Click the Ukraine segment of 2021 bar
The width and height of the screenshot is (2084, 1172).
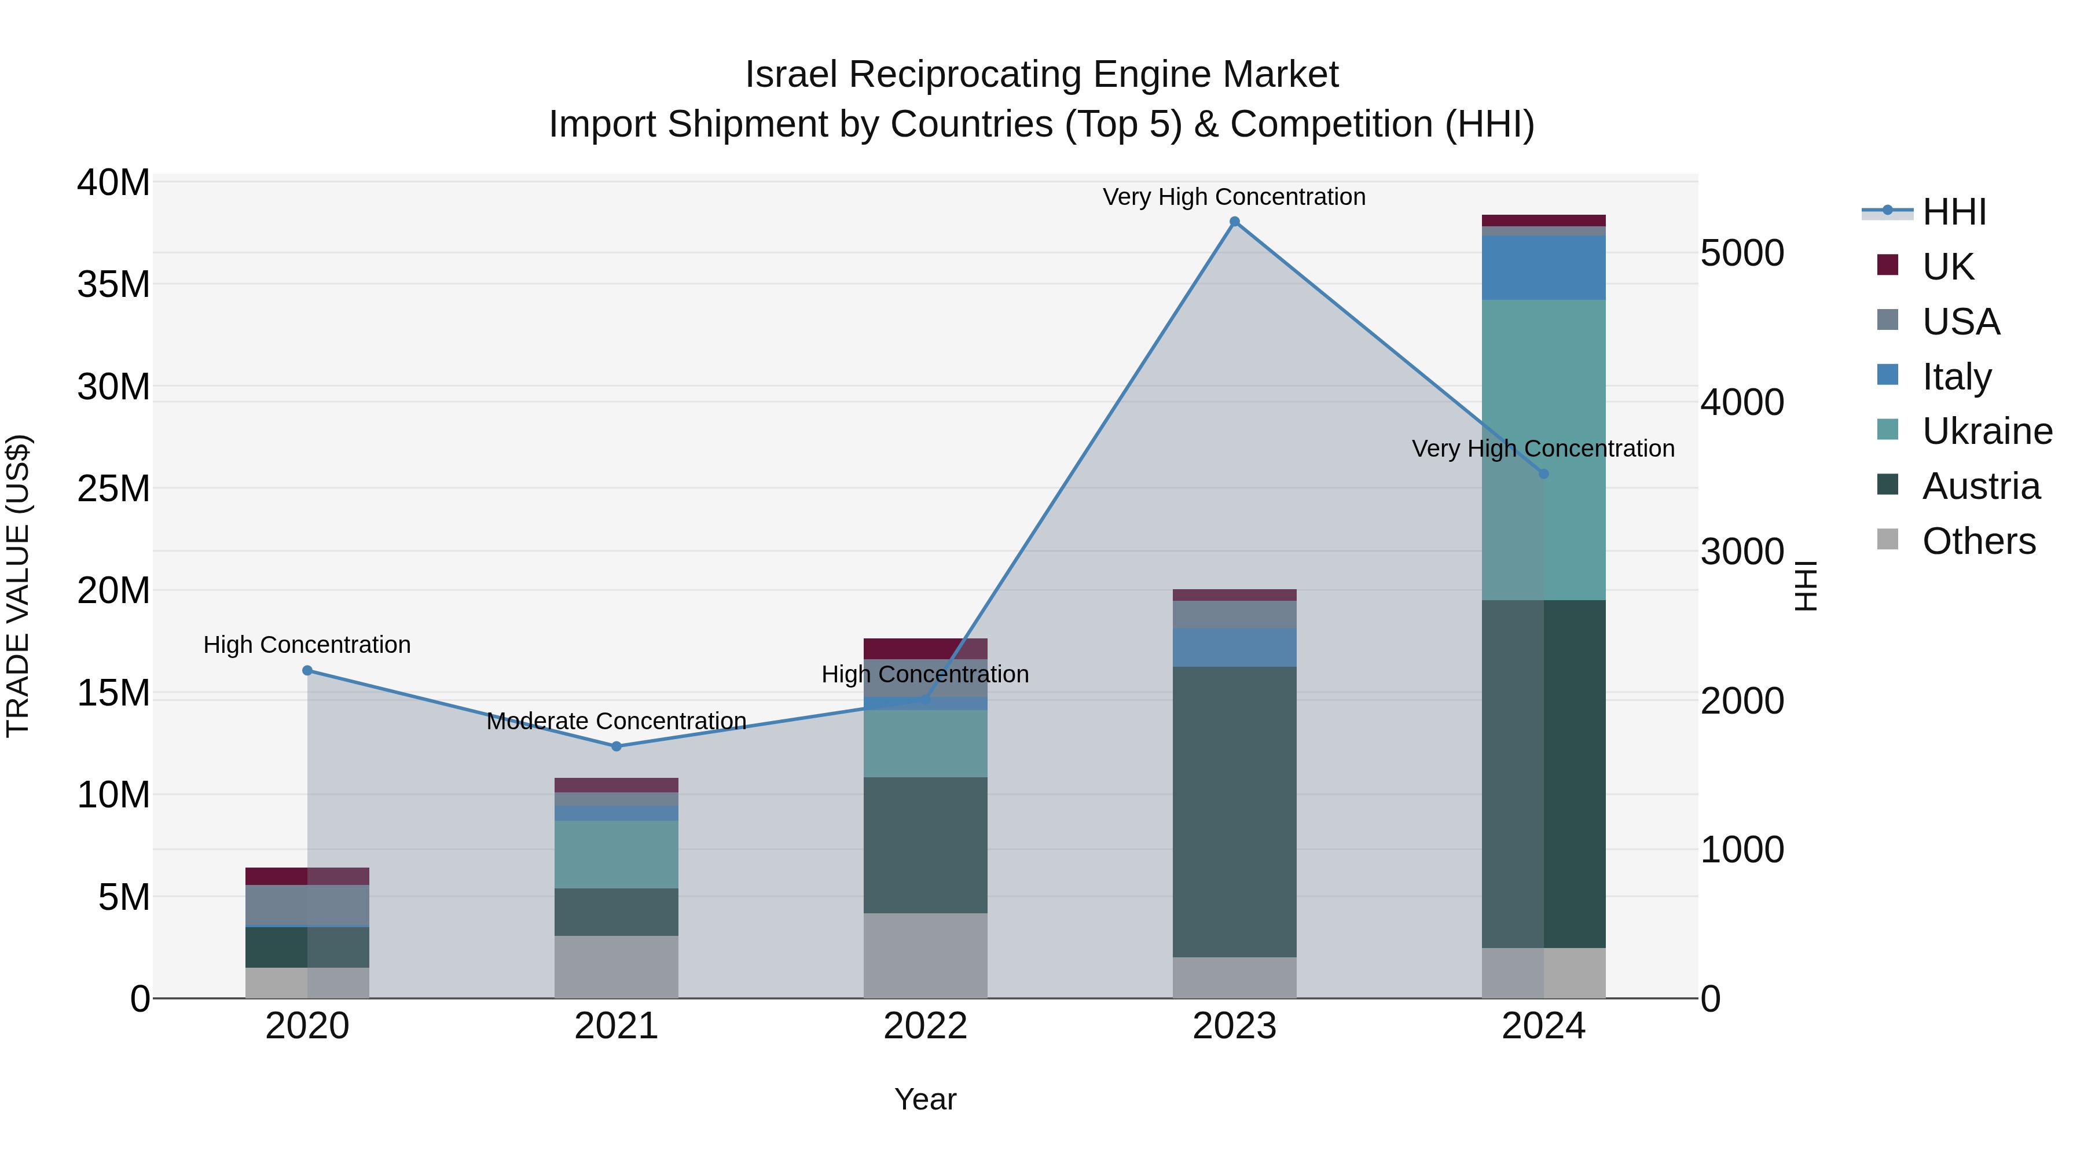pos(617,855)
